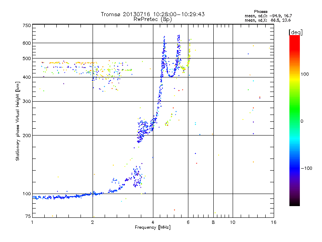The height and width of the screenshot is (242, 322).
Task: Click the y-axis tick label '300'
Action: point(27,101)
